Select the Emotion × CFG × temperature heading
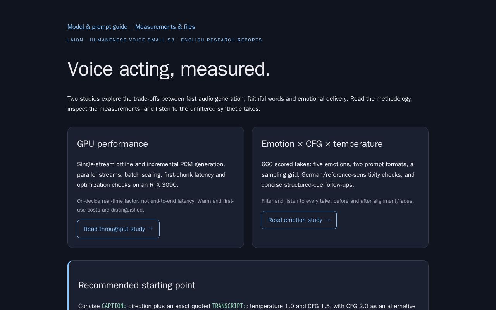This screenshot has height=310, width=496. point(322,144)
